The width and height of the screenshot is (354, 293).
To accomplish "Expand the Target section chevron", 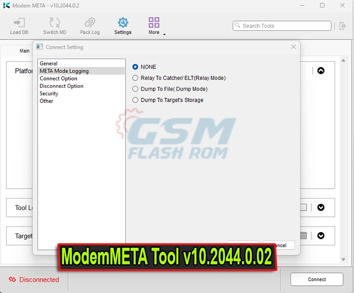I will click(x=321, y=236).
